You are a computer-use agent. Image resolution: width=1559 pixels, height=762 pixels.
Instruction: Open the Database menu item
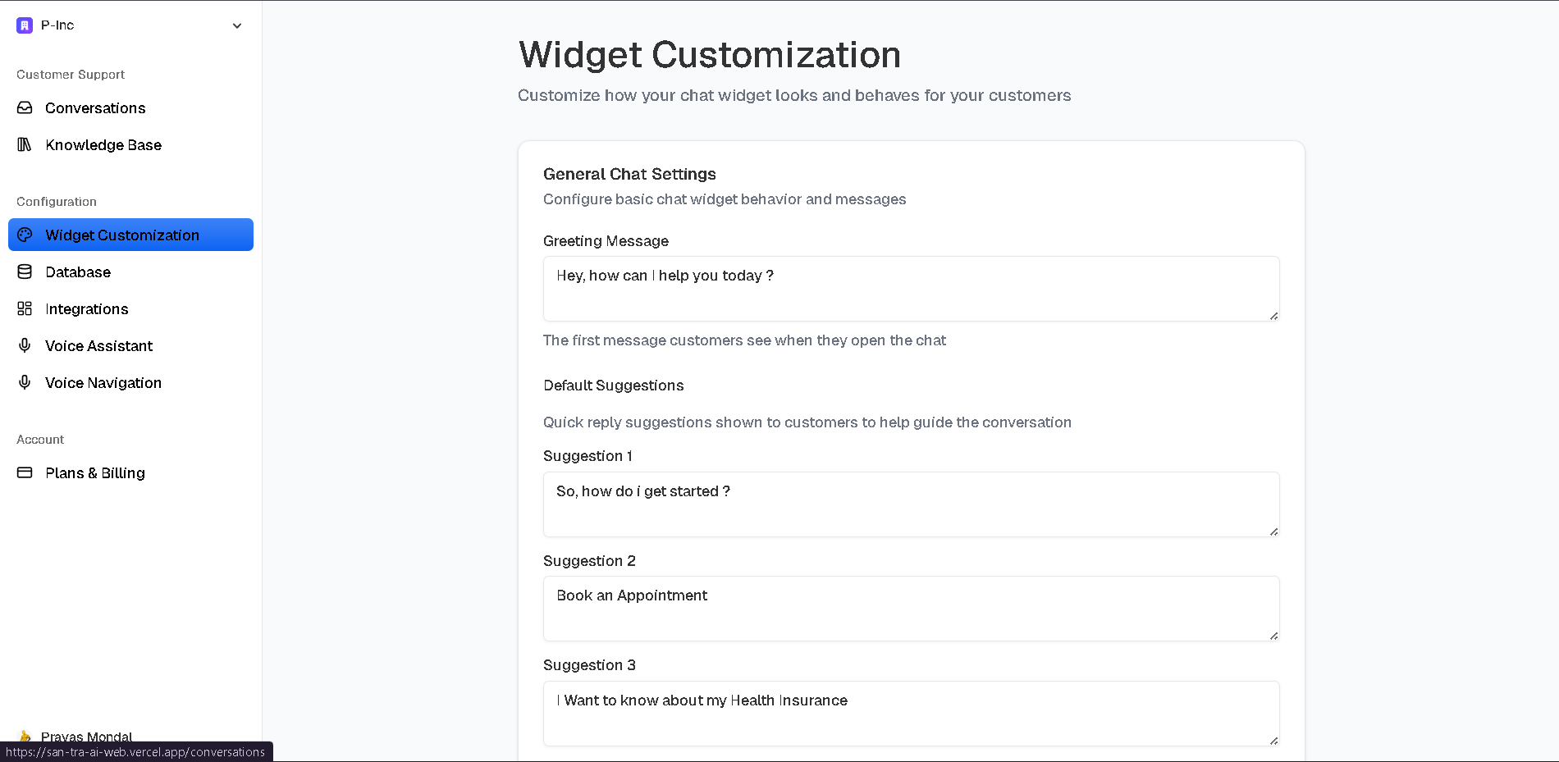[x=78, y=272]
